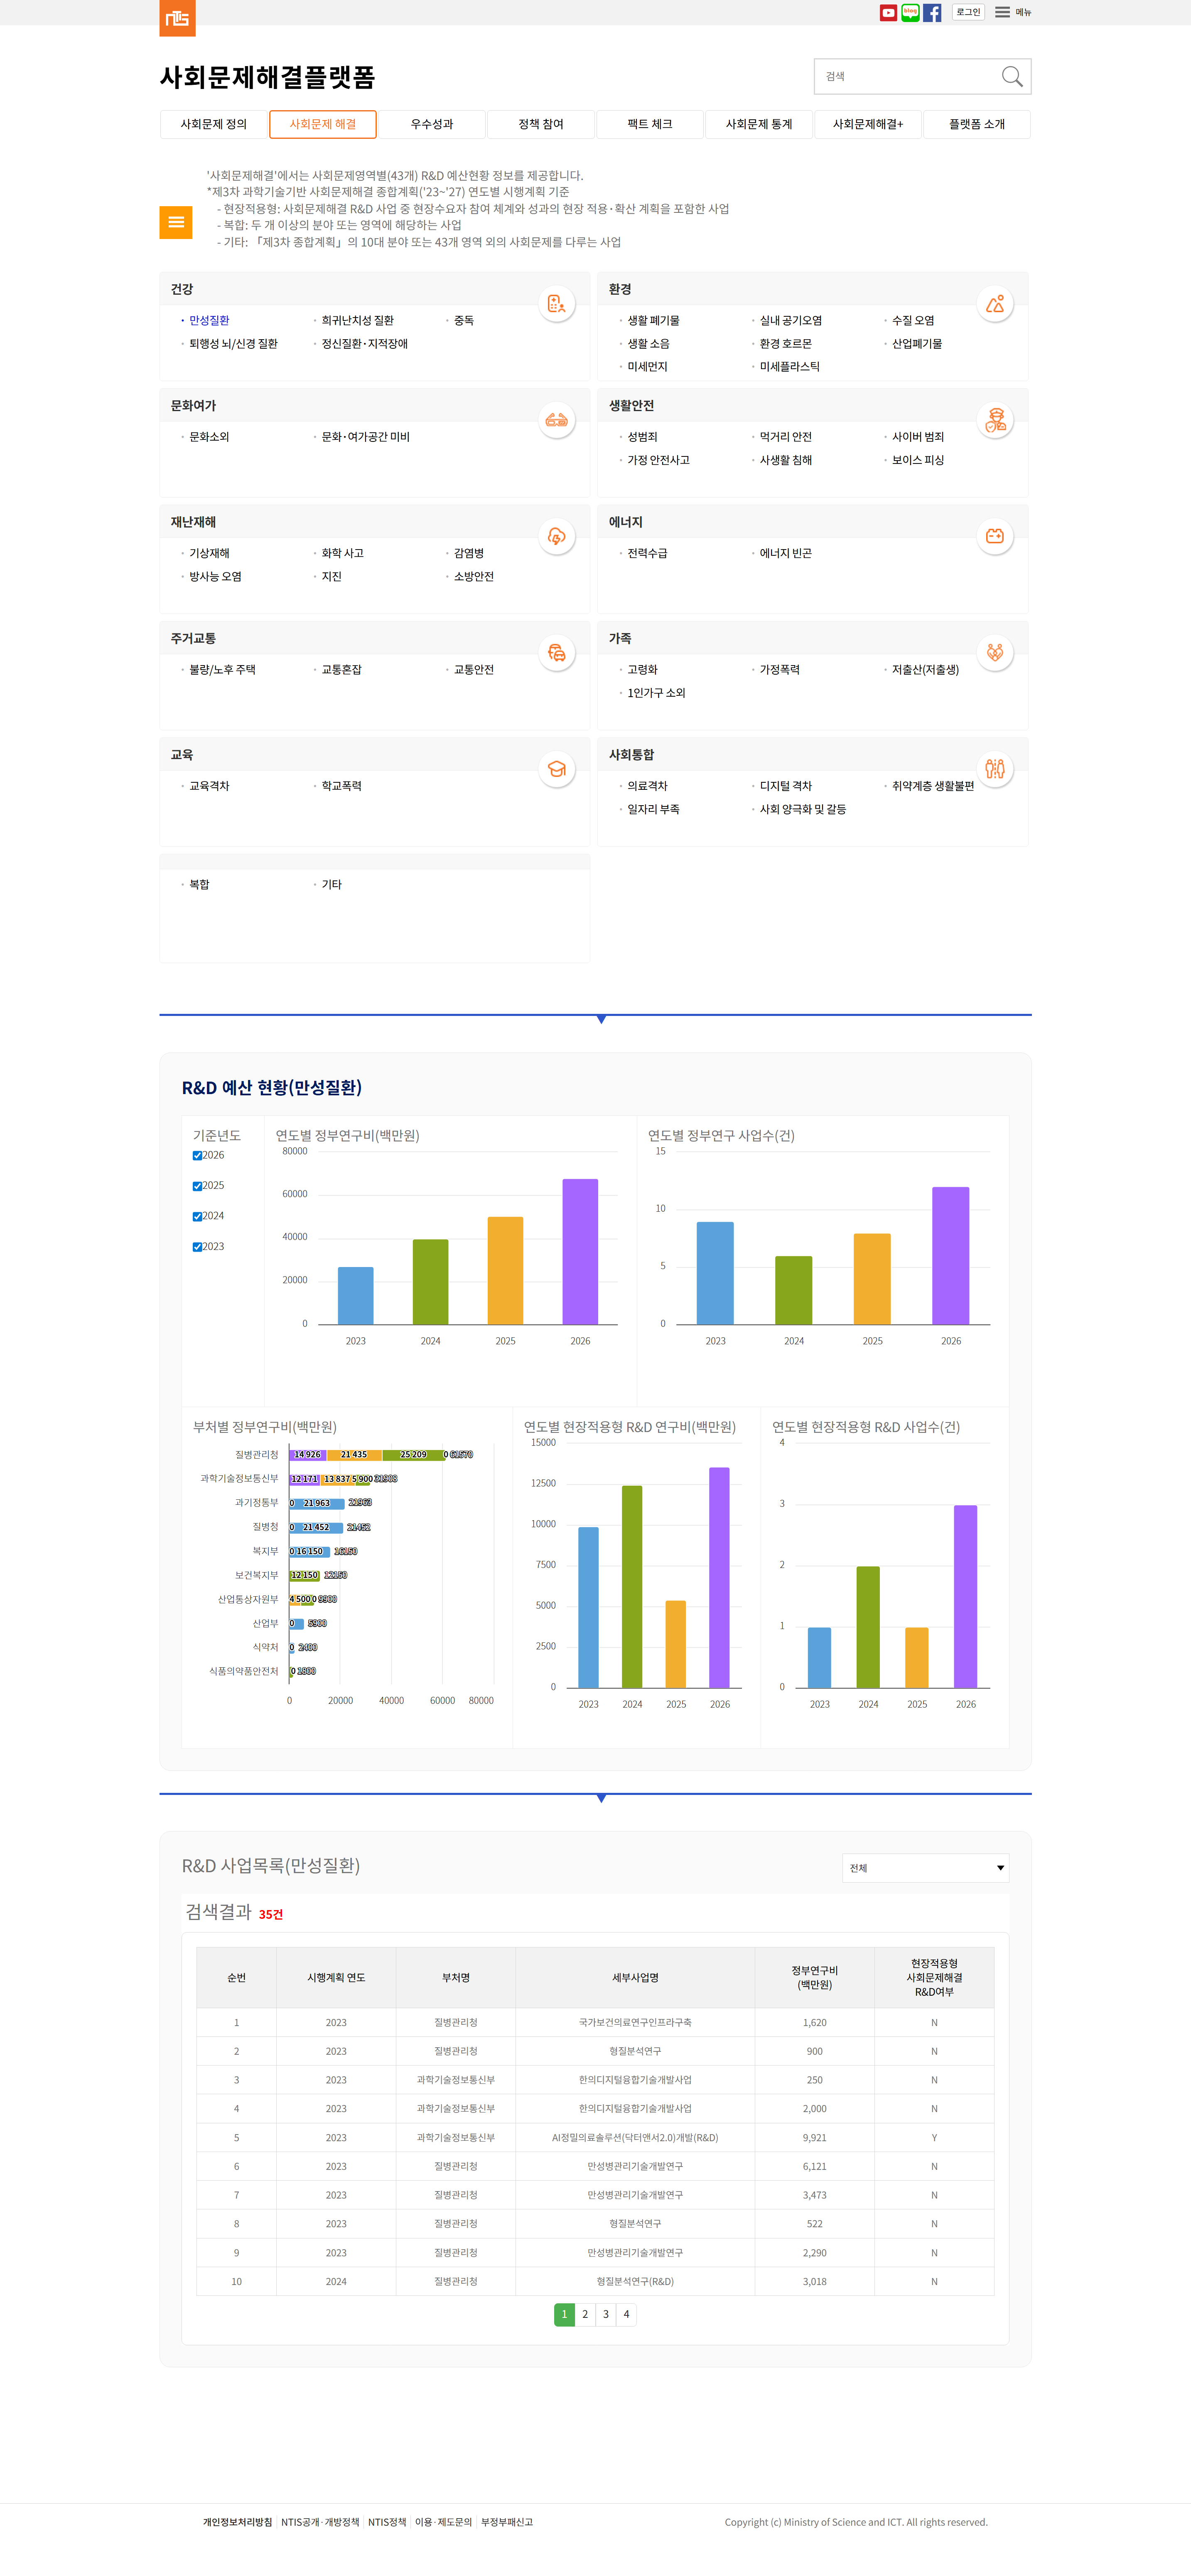The width and height of the screenshot is (1191, 2576).
Task: Click the blue 2023 bar in 연도별 정부연구 사업수 chart
Action: click(x=715, y=1273)
